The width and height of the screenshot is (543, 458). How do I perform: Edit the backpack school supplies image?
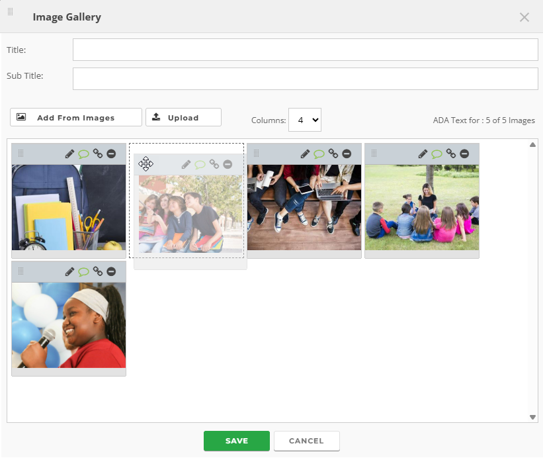[69, 154]
